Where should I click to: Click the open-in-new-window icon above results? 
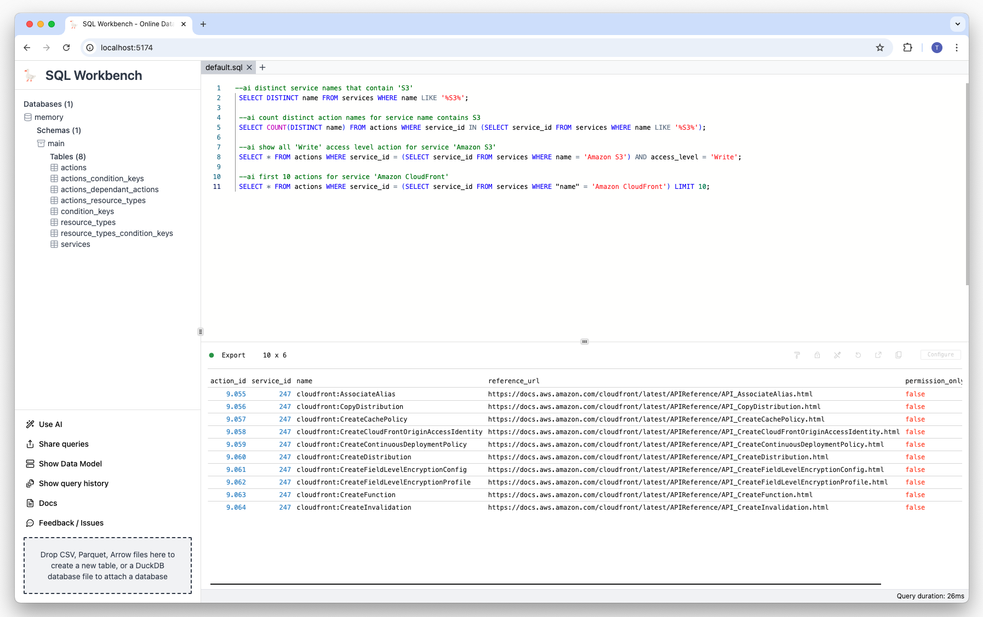pos(878,355)
